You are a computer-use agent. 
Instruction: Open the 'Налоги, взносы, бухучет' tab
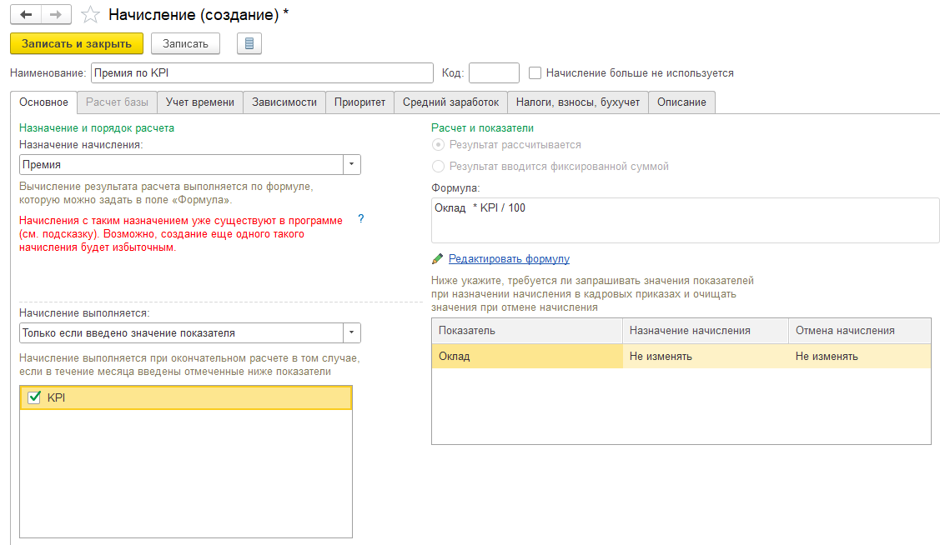click(x=577, y=102)
